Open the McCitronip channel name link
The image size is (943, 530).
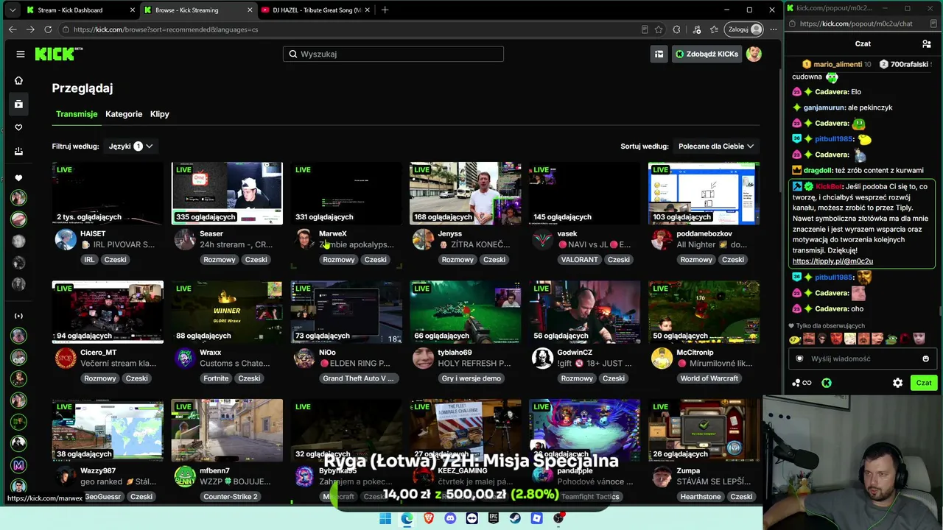[695, 353]
